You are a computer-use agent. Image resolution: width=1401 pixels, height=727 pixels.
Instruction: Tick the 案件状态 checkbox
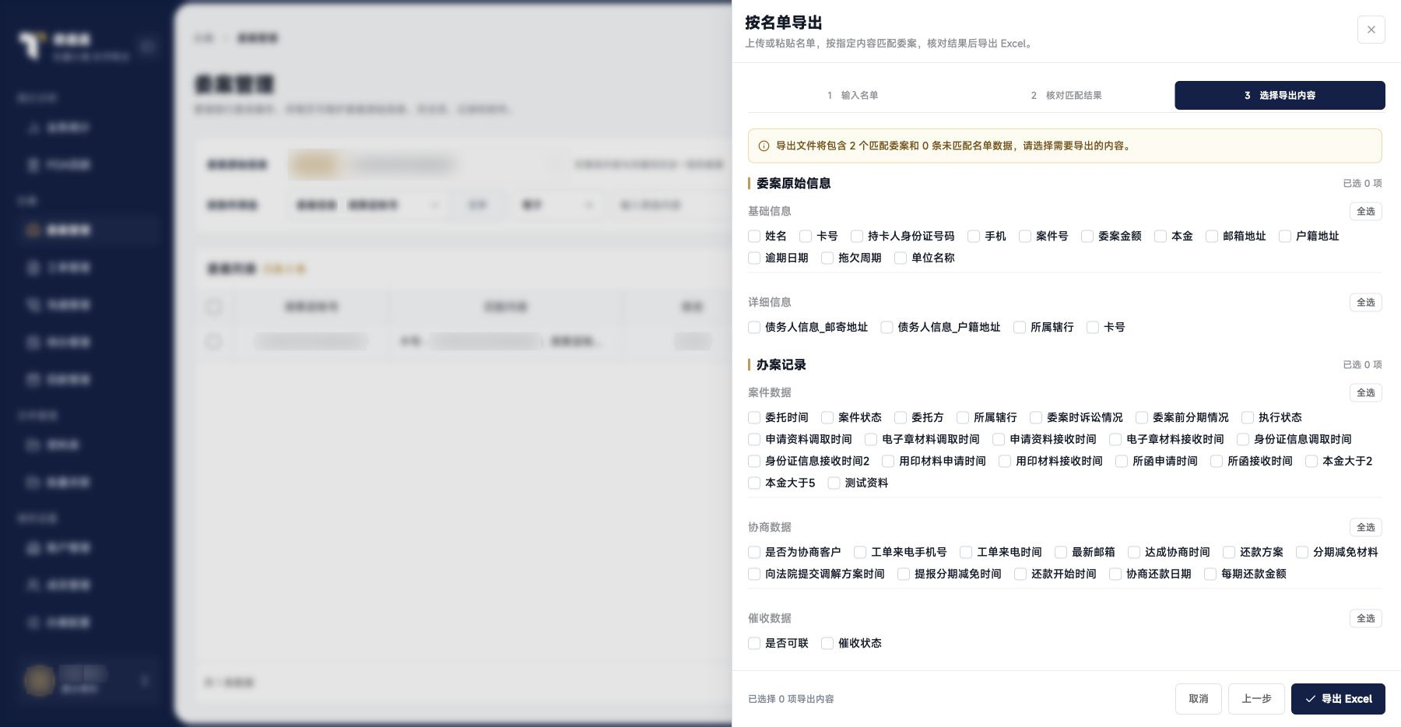(x=827, y=417)
